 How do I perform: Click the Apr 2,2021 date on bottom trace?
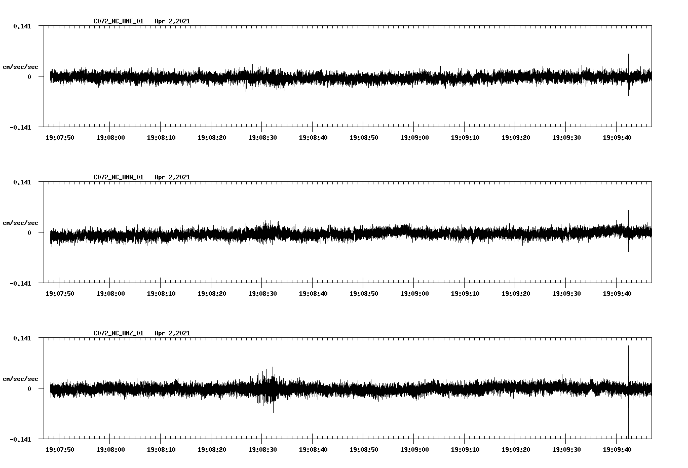(173, 333)
